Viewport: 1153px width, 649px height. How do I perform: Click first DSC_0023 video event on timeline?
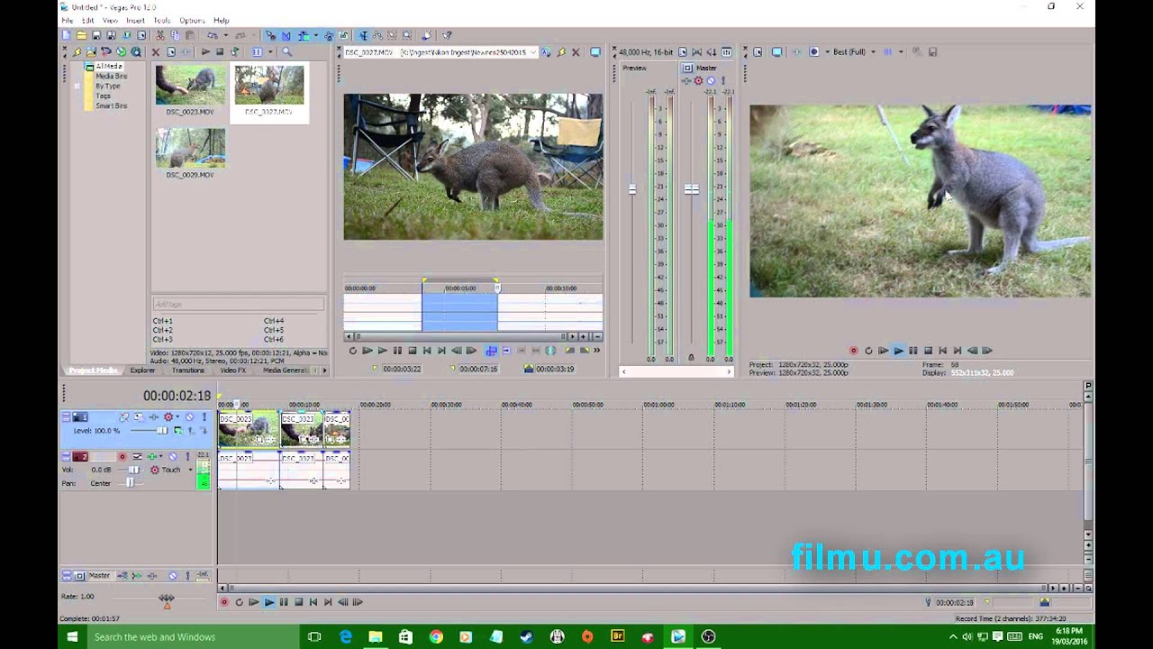pyautogui.click(x=249, y=429)
